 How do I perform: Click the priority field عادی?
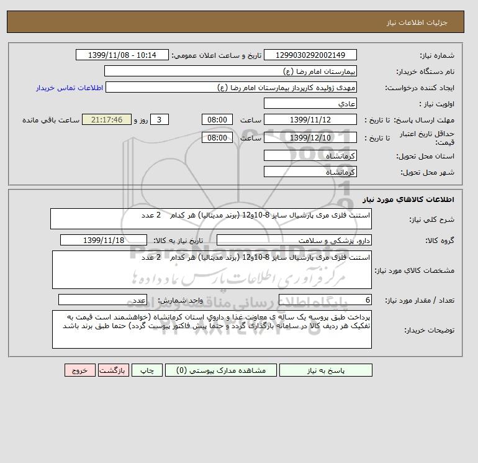[x=310, y=103]
